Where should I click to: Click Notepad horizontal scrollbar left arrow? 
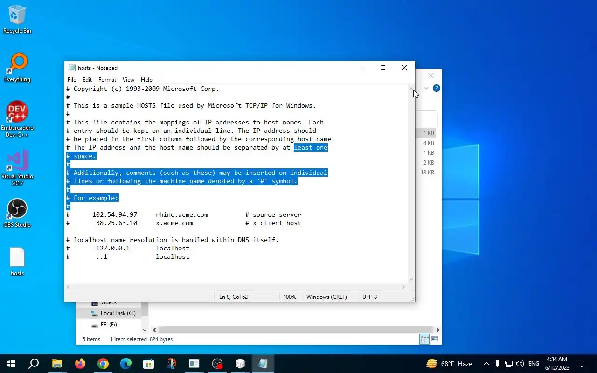69,287
